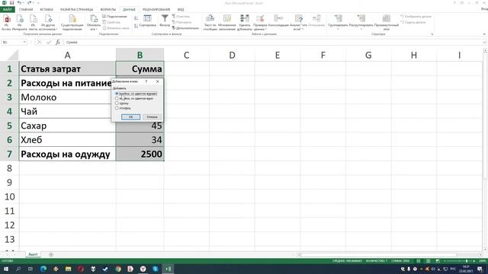The width and height of the screenshot is (488, 274).
Task: Undo the last action in Quick Access
Action: pos(19,3)
